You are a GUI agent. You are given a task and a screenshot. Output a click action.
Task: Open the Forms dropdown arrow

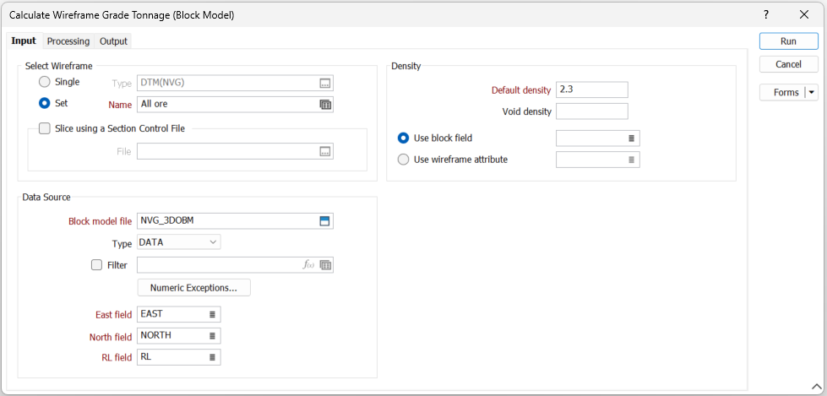(x=812, y=93)
